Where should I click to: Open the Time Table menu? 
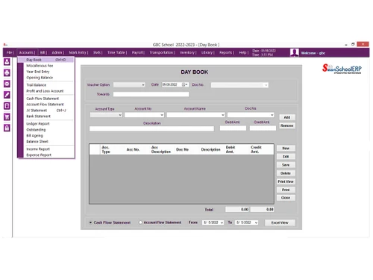pyautogui.click(x=117, y=52)
